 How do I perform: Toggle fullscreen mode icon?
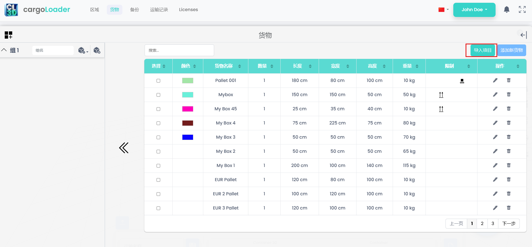(522, 10)
